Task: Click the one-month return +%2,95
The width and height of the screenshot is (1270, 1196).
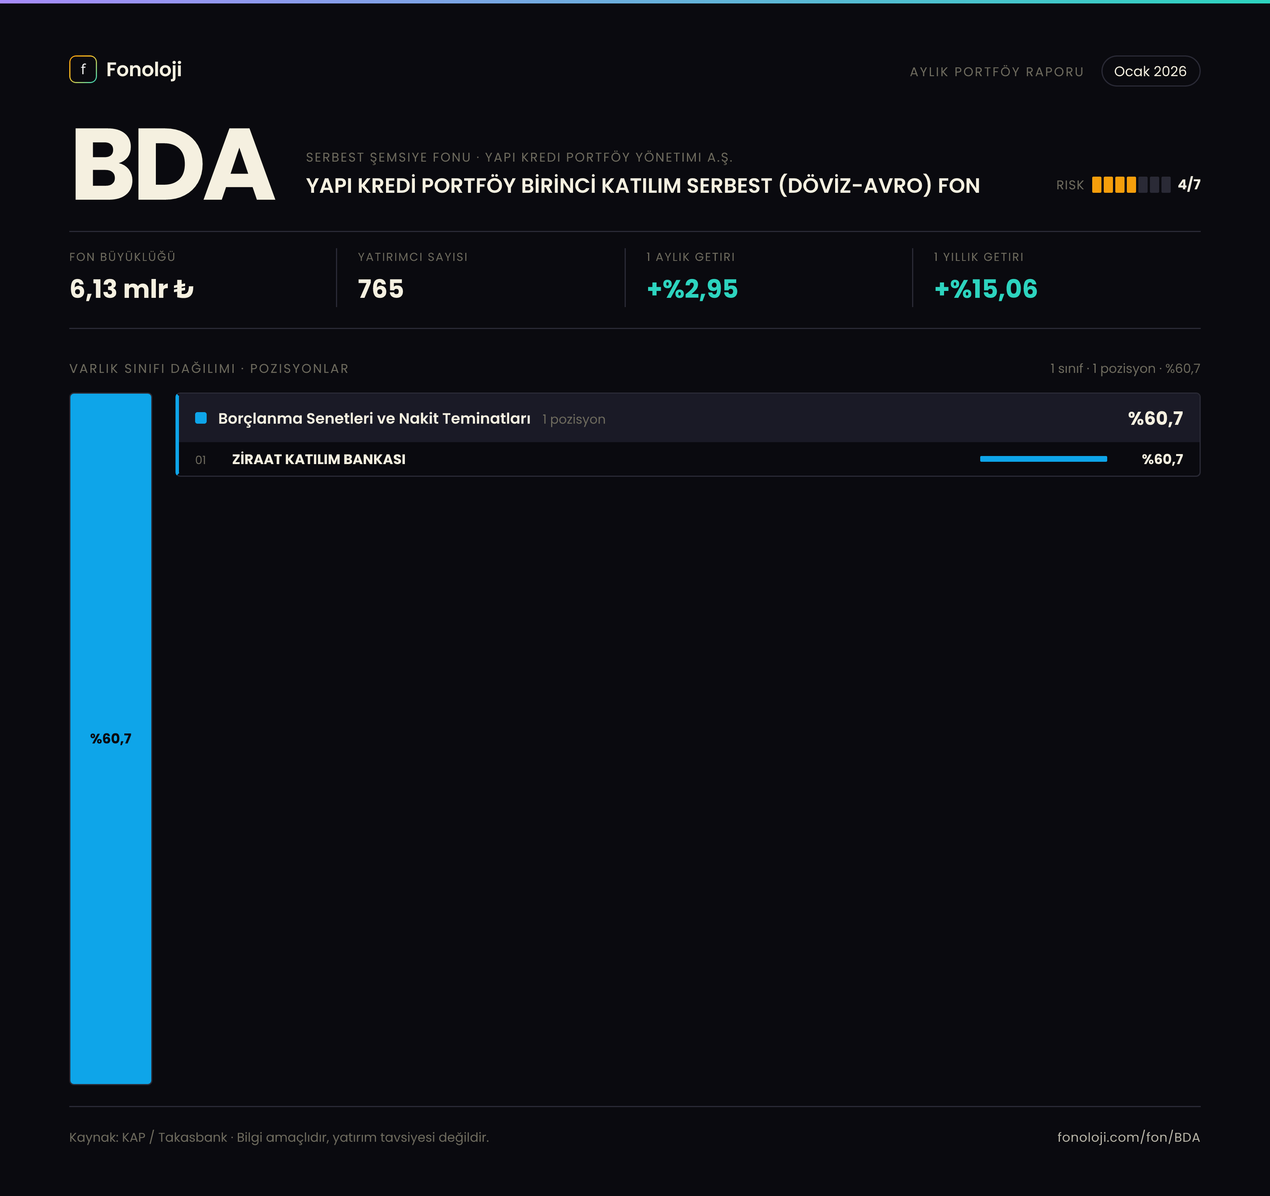Action: tap(692, 289)
